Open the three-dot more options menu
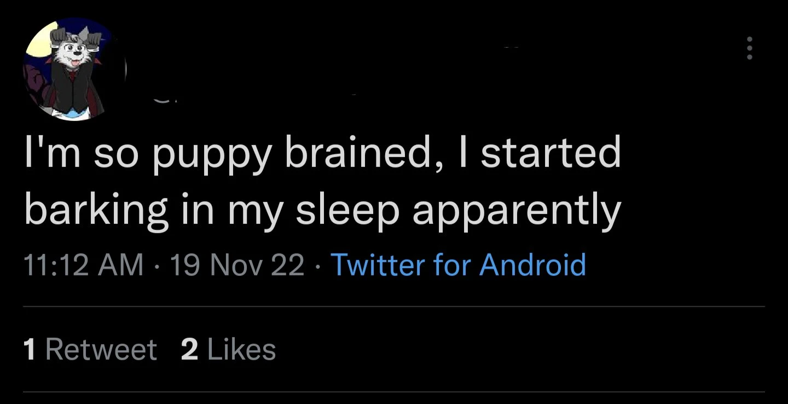 (750, 49)
